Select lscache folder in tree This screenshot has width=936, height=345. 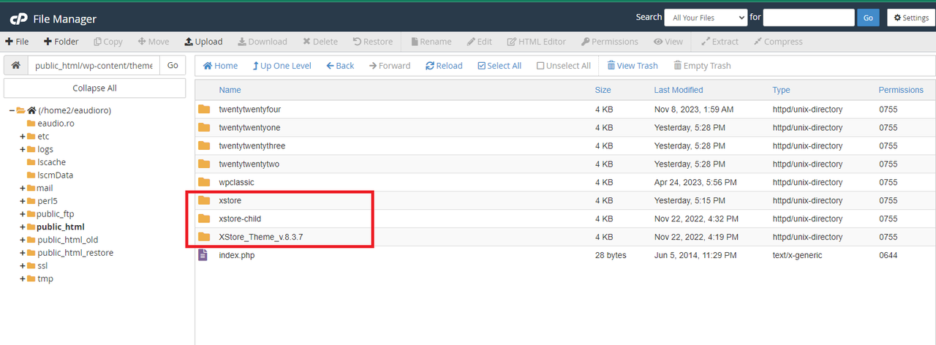click(x=51, y=162)
